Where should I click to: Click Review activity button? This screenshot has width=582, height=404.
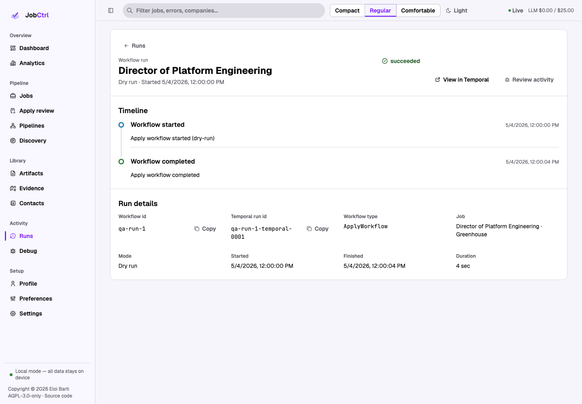point(529,80)
